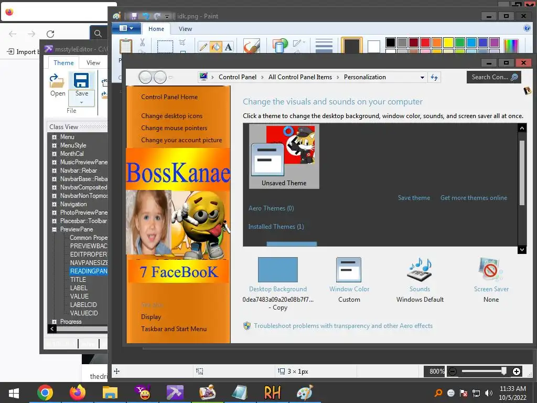Click the Search Control Panel field
The width and height of the screenshot is (537, 403).
(493, 77)
